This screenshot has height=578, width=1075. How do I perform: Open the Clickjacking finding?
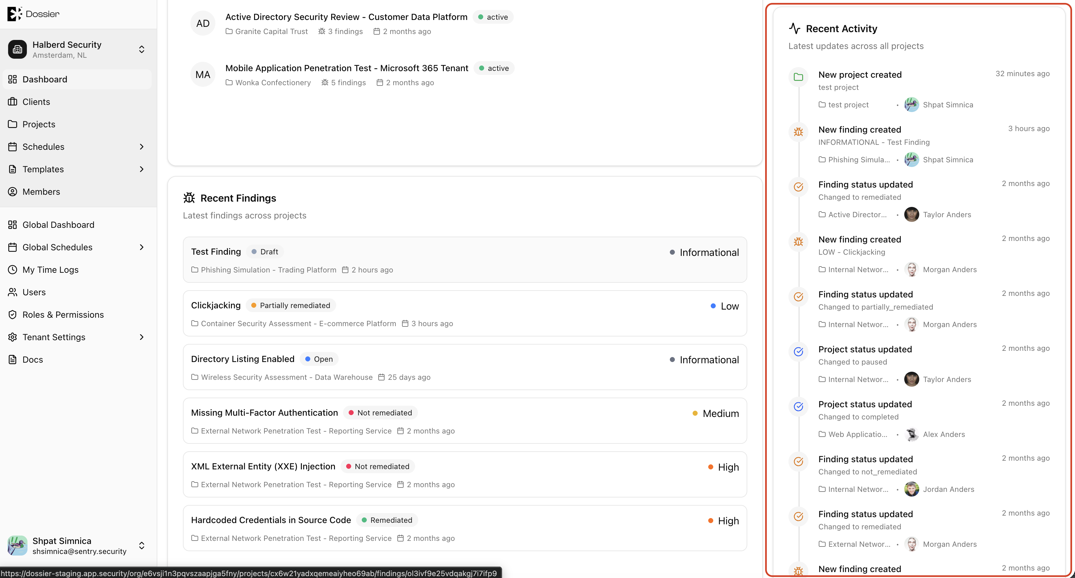click(x=464, y=313)
